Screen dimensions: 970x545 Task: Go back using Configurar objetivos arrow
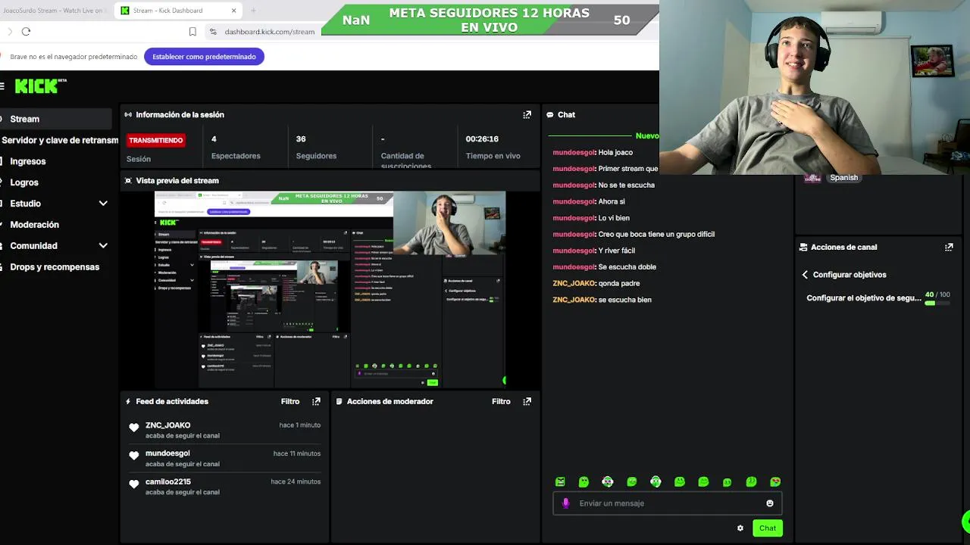click(805, 275)
